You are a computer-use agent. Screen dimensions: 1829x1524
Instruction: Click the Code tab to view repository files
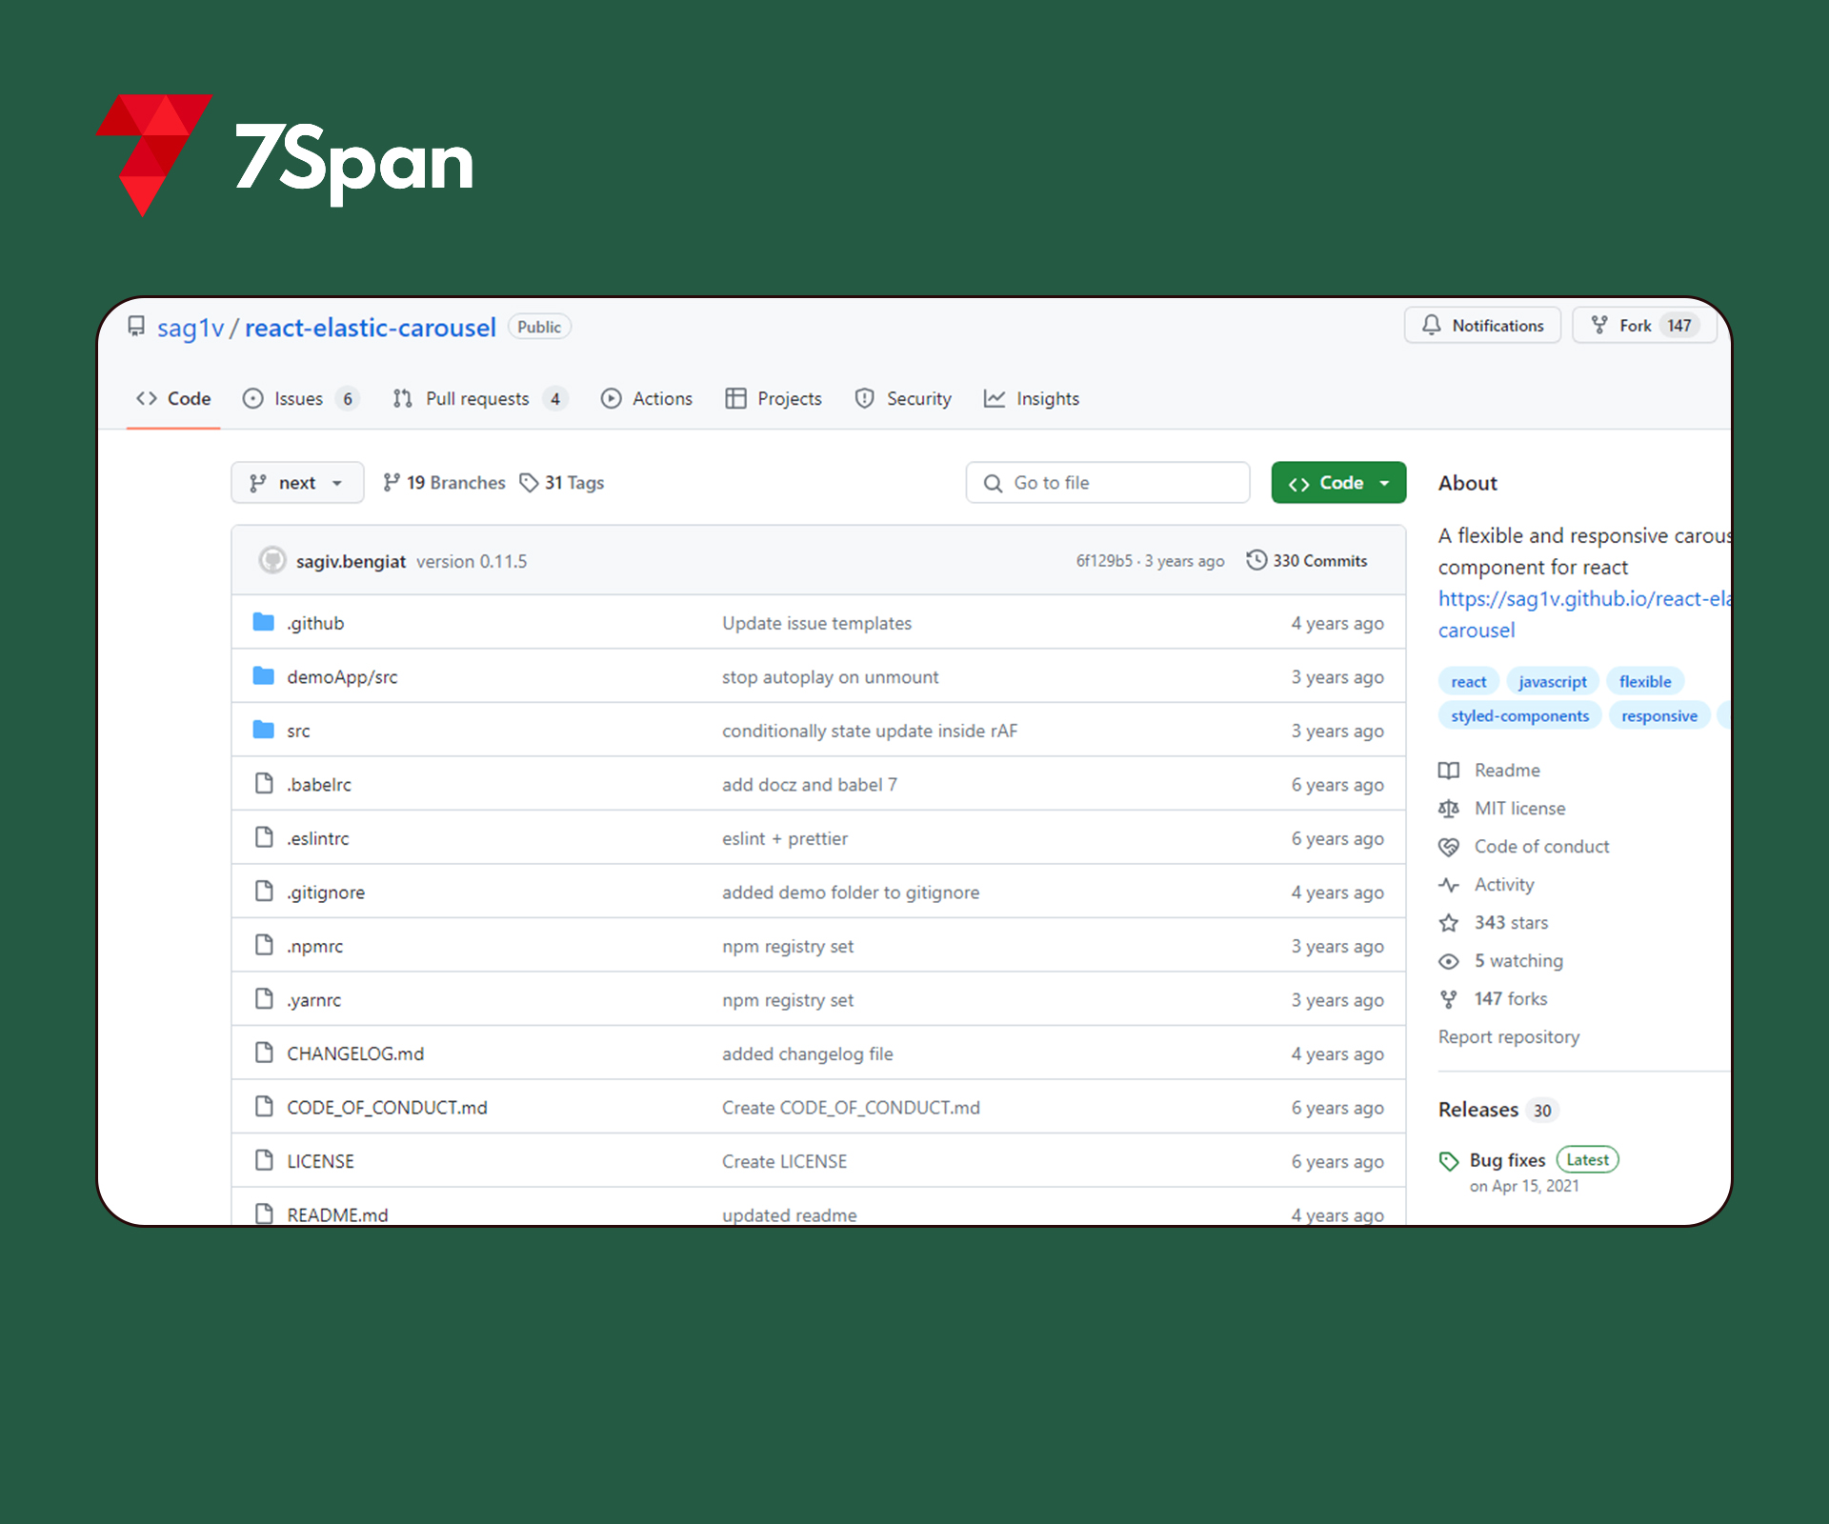[x=171, y=398]
